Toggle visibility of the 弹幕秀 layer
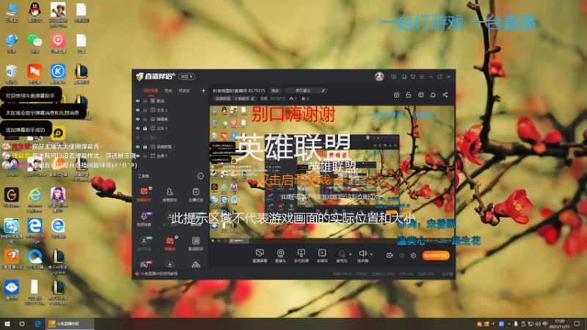 tap(138, 119)
